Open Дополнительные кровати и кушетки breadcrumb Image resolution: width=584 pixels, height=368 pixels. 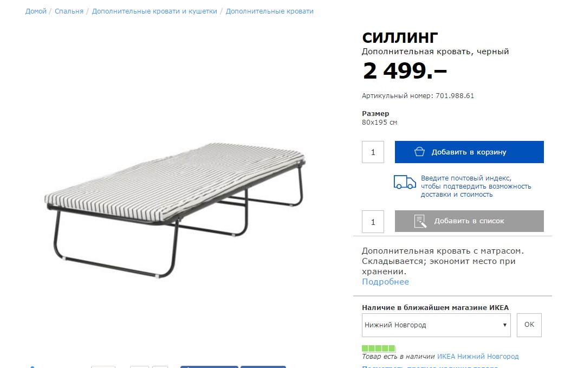[x=154, y=11]
